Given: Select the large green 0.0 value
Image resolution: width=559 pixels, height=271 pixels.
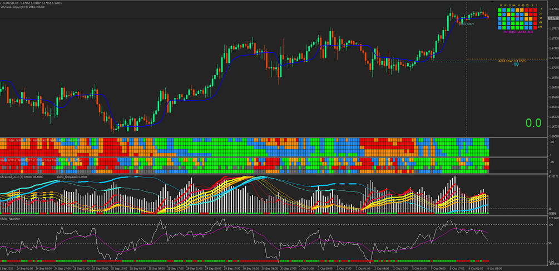Looking at the screenshot, I should click(x=533, y=123).
